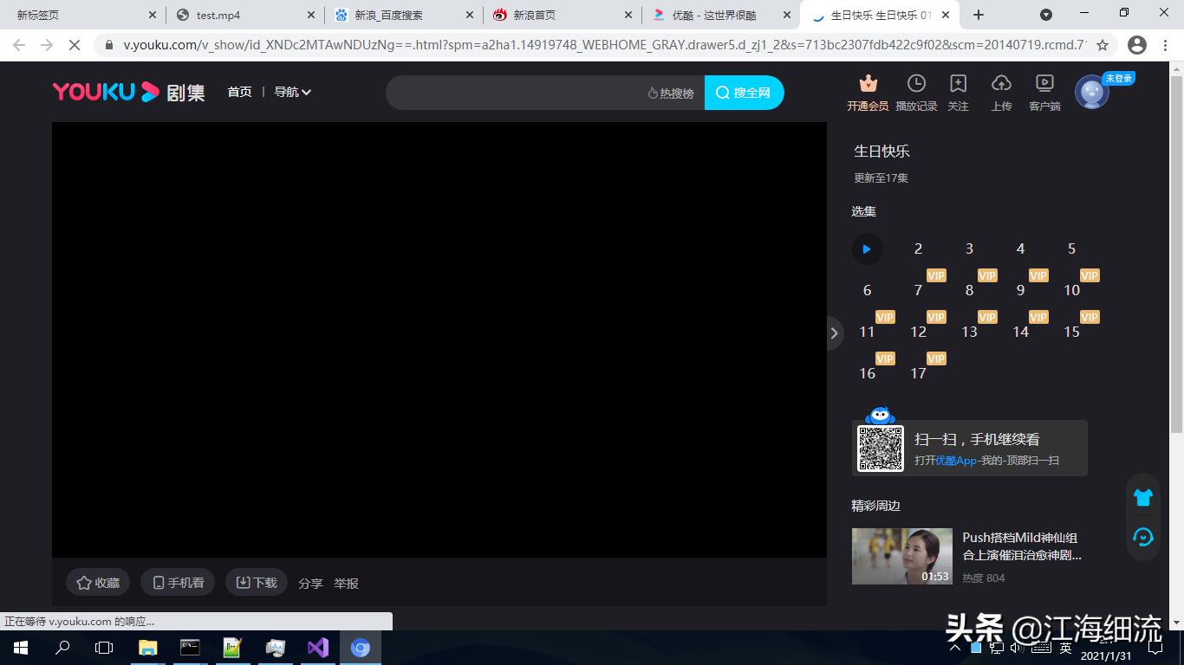Image resolution: width=1184 pixels, height=665 pixels.
Task: Bookmark this page with the star icon
Action: (1103, 45)
